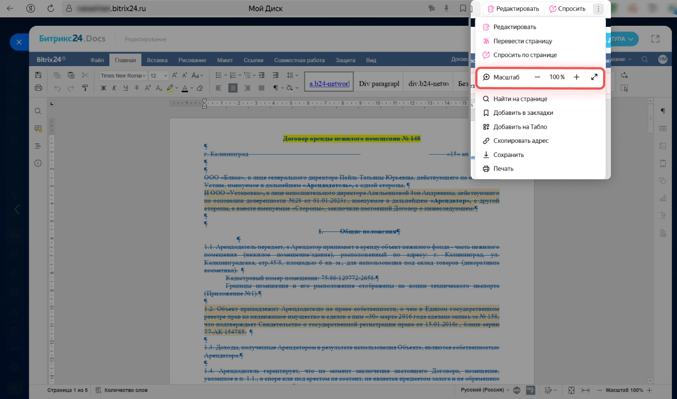This screenshot has width=677, height=399.
Task: Select the Copy style paintbrush icon
Action: pos(85,88)
